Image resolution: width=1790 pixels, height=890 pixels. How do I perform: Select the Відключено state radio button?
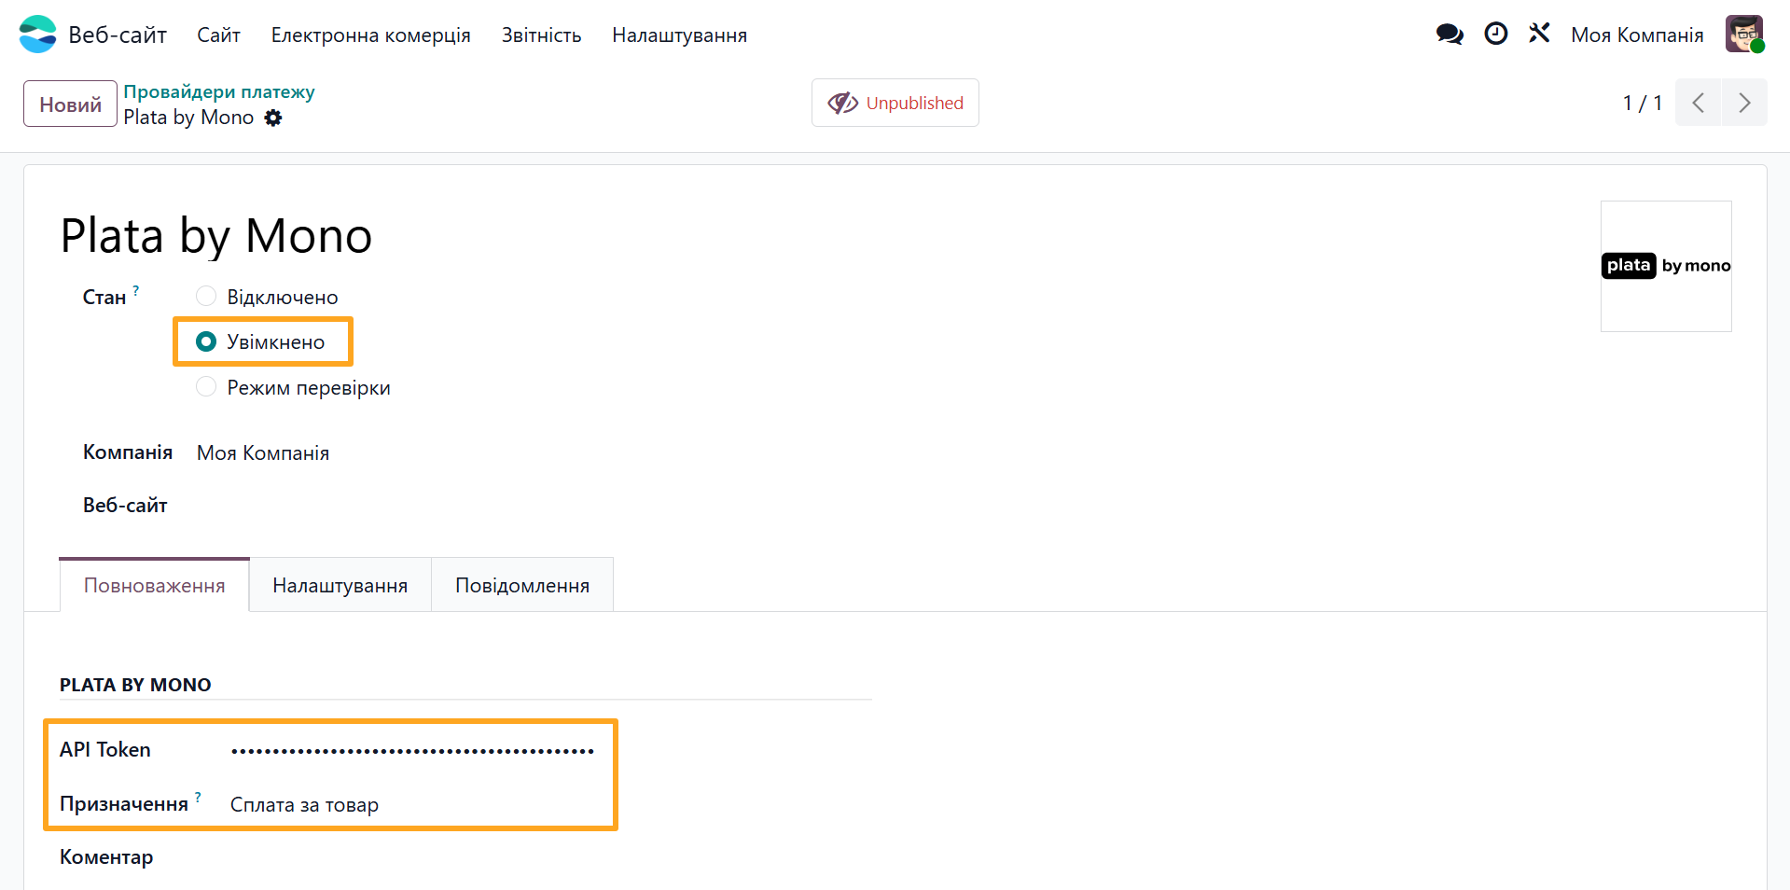pyautogui.click(x=206, y=297)
